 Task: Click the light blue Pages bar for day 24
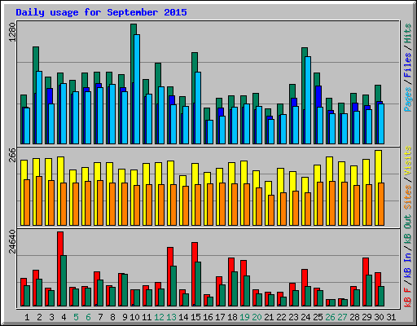(x=308, y=100)
